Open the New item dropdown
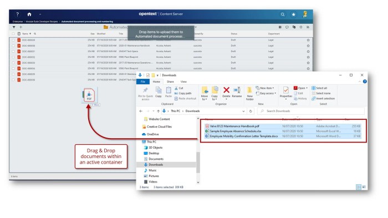 (x=265, y=88)
